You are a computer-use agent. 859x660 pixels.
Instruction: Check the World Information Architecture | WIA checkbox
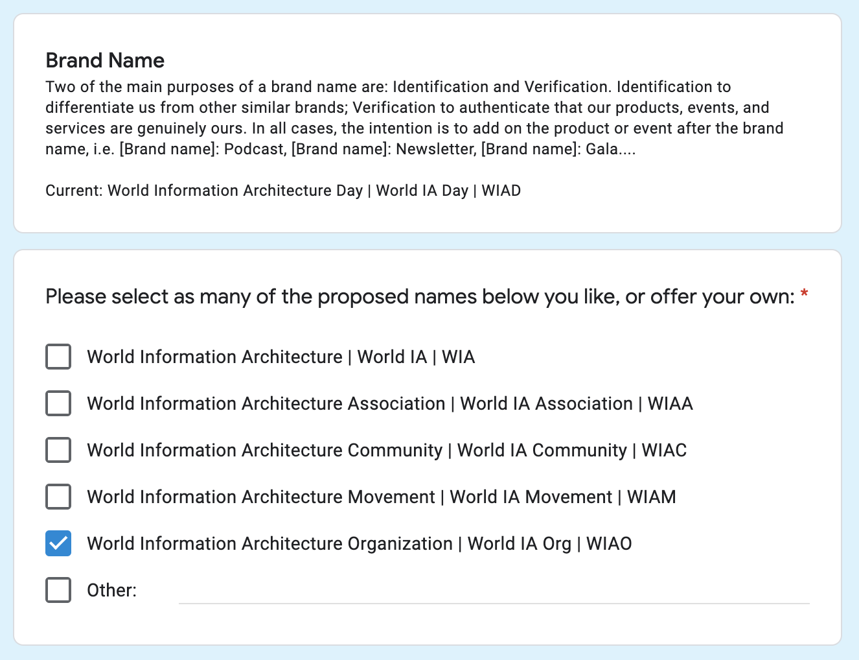tap(58, 357)
